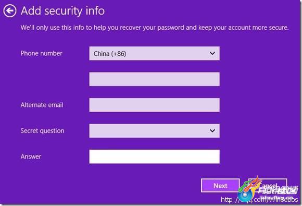
Task: Click the Answer label
Action: [x=31, y=156]
